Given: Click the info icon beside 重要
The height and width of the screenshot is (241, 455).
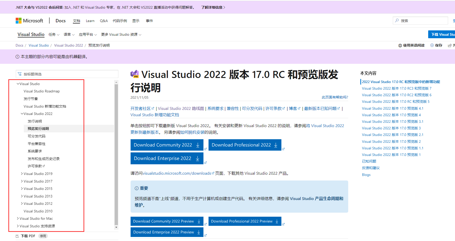Looking at the screenshot, I should (x=137, y=188).
